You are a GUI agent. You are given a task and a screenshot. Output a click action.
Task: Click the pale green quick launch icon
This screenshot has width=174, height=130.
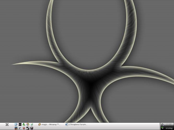32,125
